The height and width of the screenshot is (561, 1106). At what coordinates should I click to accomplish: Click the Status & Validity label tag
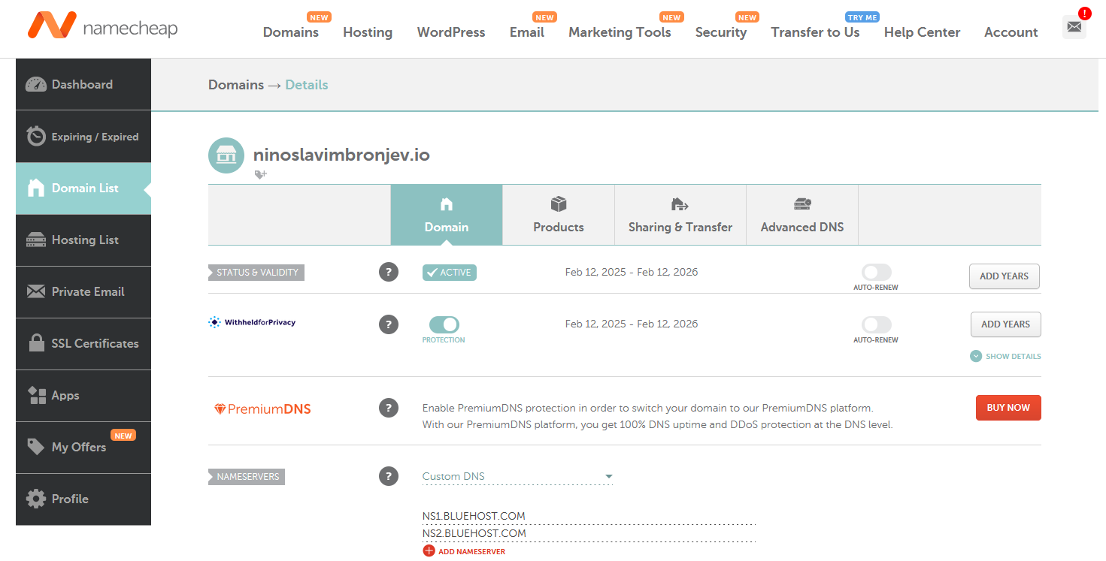(x=256, y=272)
